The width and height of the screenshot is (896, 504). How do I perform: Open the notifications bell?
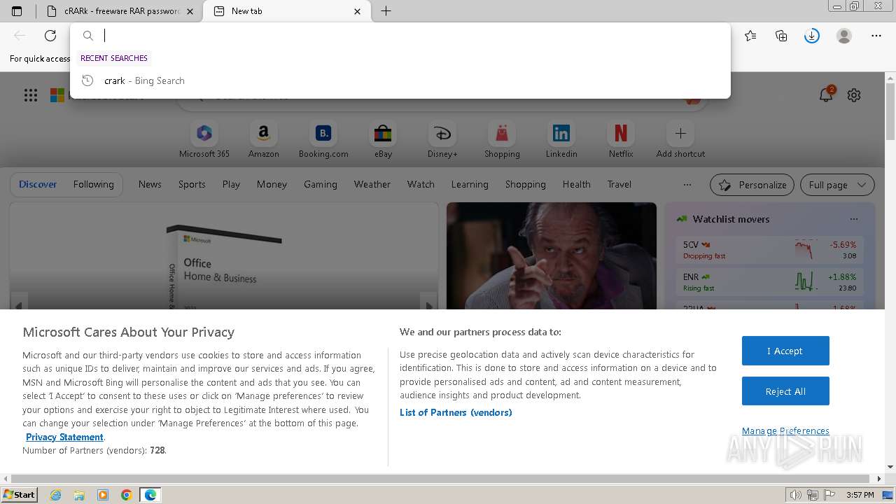(x=826, y=95)
